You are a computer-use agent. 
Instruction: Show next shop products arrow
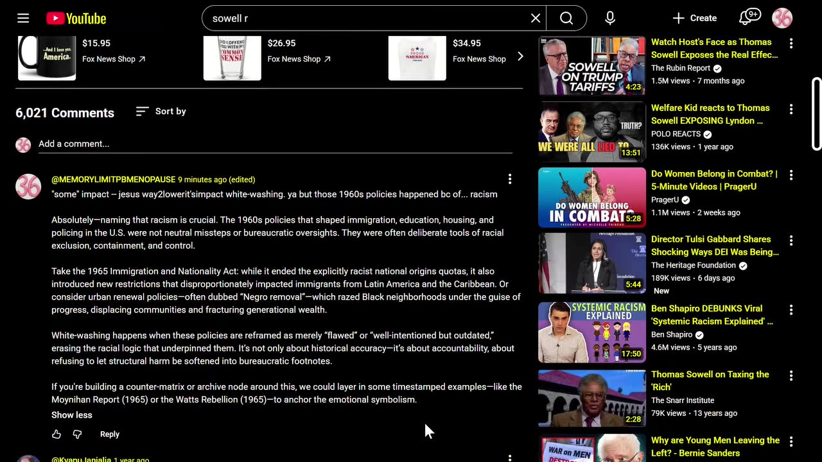[520, 56]
